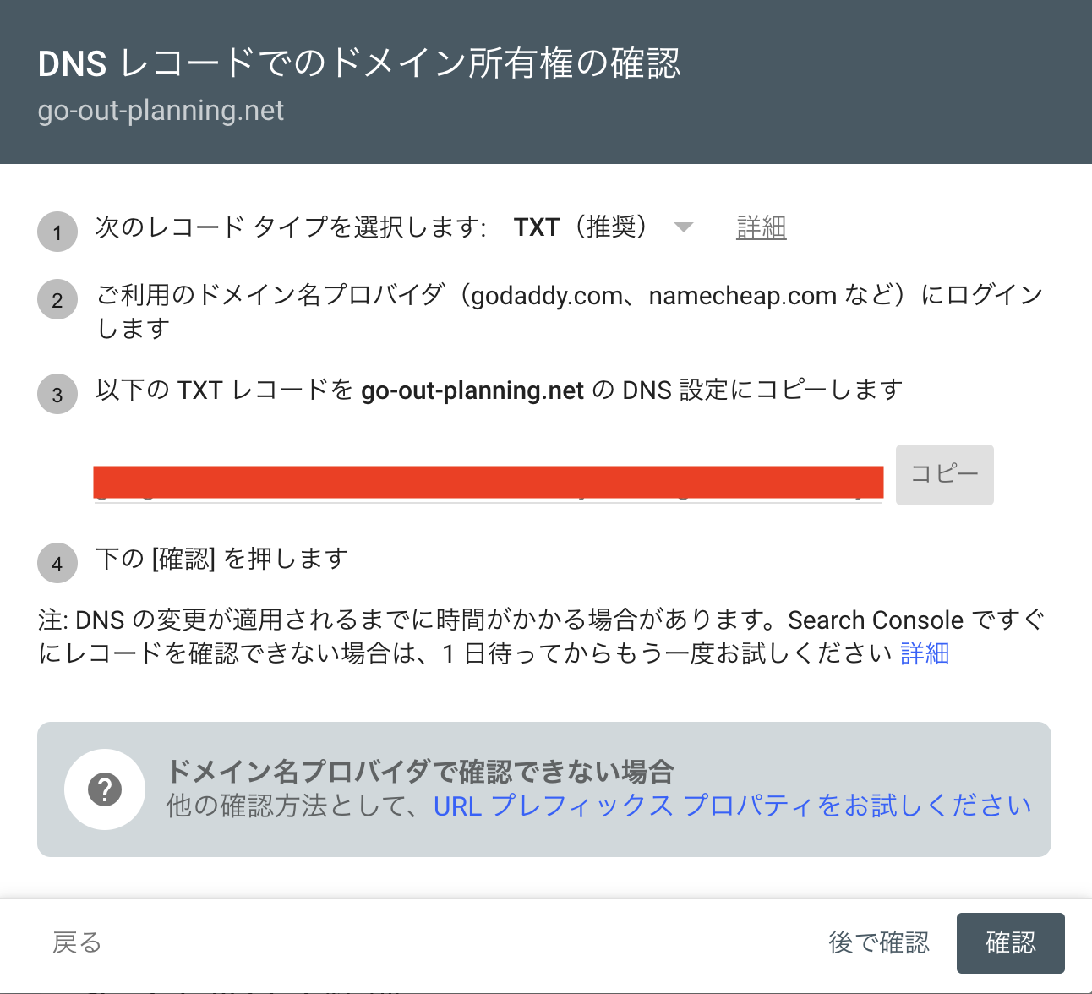Click 戻る to go back
The width and height of the screenshot is (1092, 994).
[76, 942]
